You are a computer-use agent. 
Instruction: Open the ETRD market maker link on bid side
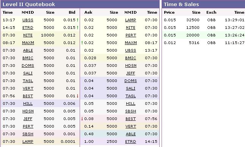(28, 28)
